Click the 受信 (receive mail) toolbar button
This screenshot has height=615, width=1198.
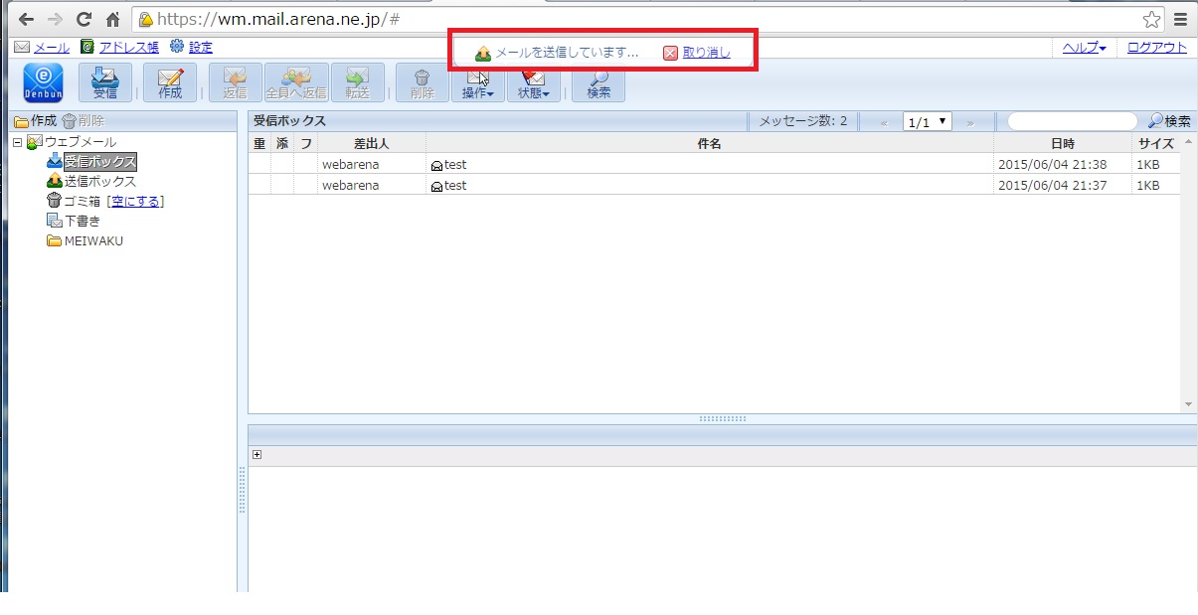[x=104, y=82]
